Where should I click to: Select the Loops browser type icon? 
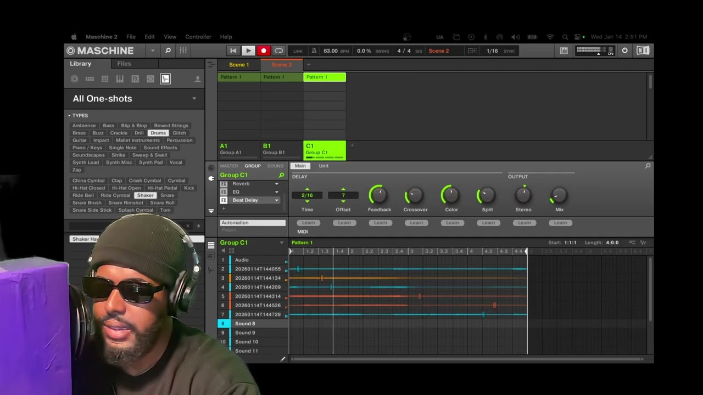[150, 79]
